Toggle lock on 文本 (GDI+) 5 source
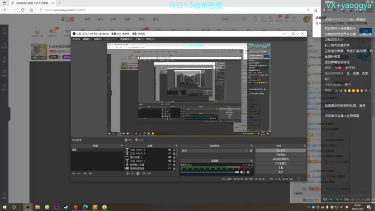The height and width of the screenshot is (211, 375). 174,153
